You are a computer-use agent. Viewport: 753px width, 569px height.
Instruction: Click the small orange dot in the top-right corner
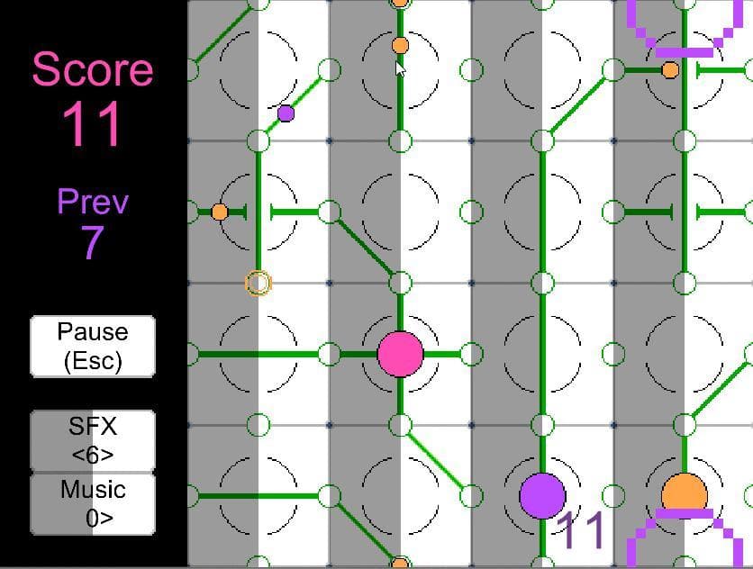[x=670, y=70]
